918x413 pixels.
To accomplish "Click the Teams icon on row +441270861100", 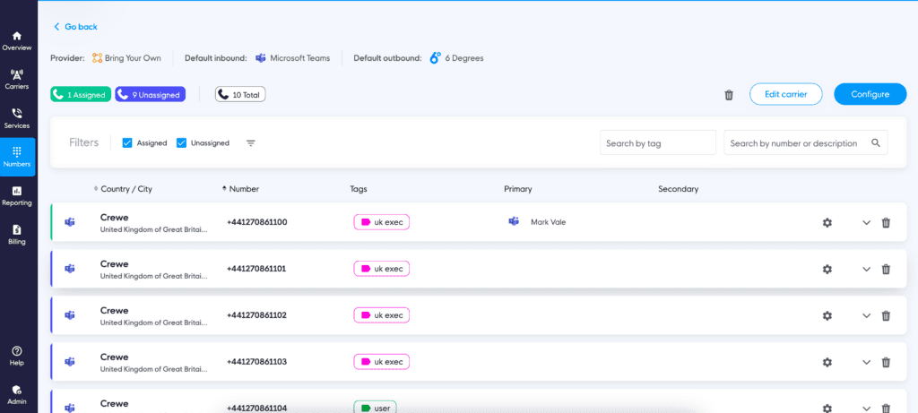I will 70,222.
